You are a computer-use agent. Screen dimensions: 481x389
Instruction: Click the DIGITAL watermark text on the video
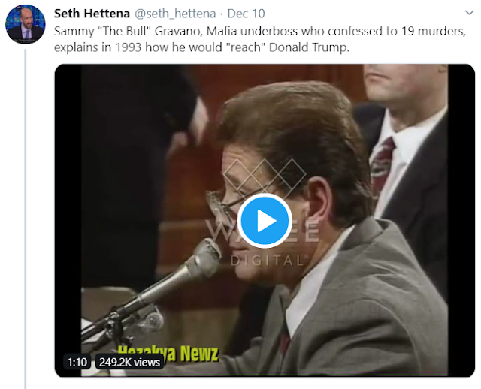point(267,261)
